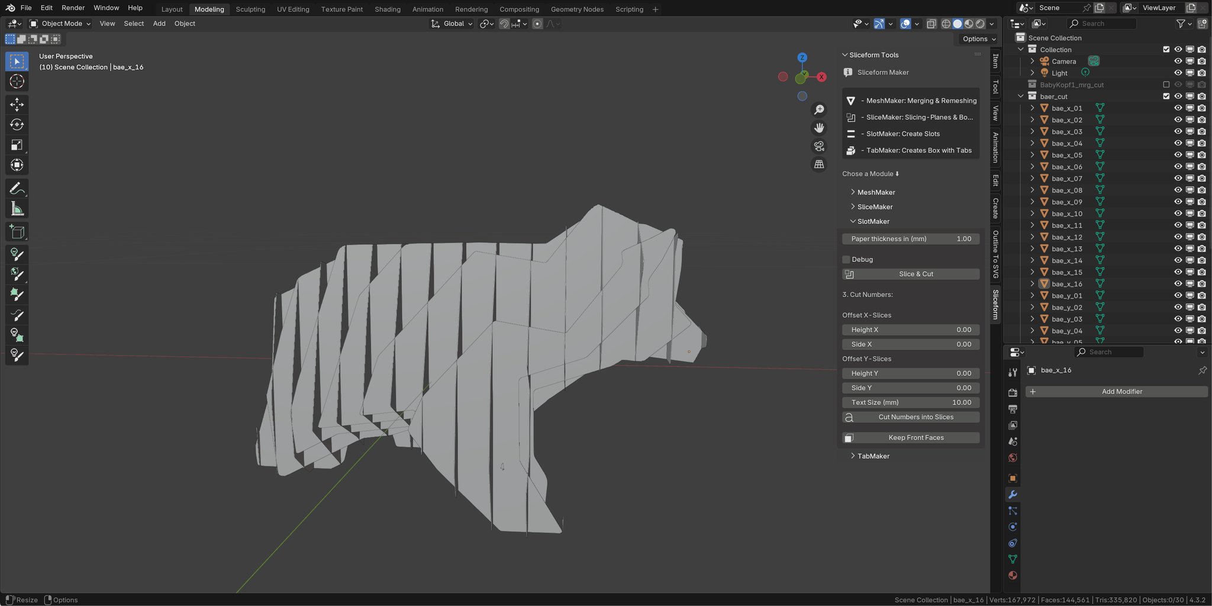Open Render Properties in the properties panel
The image size is (1212, 606).
pyautogui.click(x=1013, y=392)
